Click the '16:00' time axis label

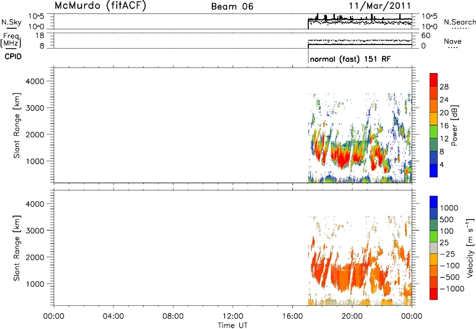(x=293, y=317)
